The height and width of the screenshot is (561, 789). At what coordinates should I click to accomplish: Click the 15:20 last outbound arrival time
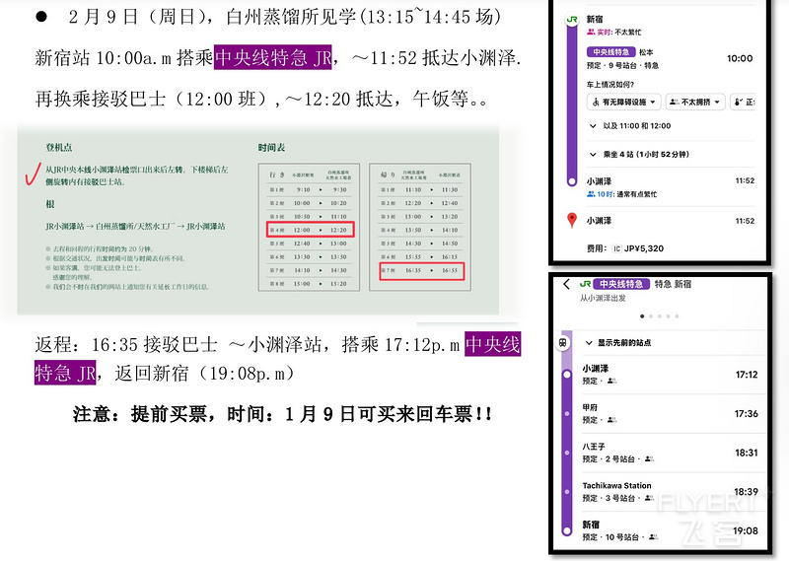tap(338, 284)
